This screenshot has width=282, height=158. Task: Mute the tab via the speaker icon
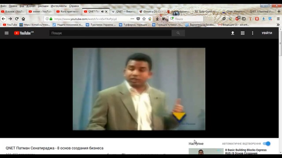tap(103, 11)
